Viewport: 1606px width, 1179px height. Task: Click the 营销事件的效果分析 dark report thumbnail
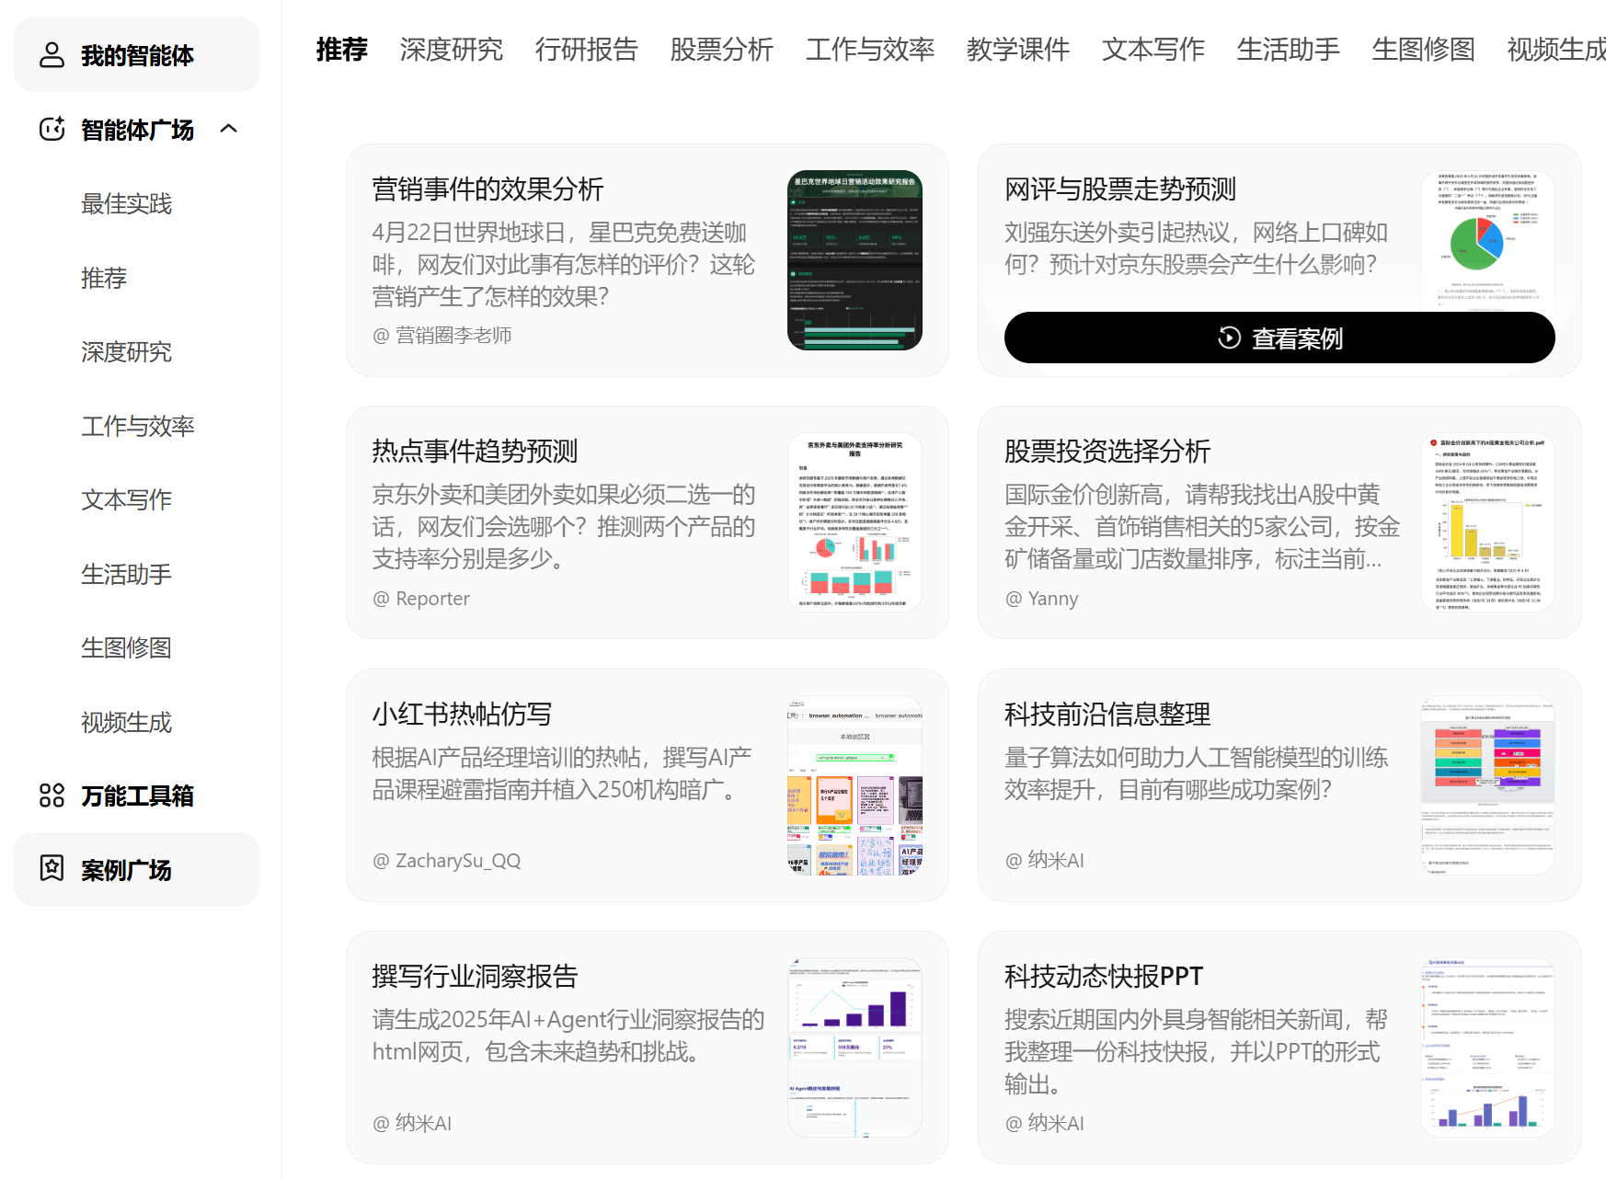click(x=855, y=260)
